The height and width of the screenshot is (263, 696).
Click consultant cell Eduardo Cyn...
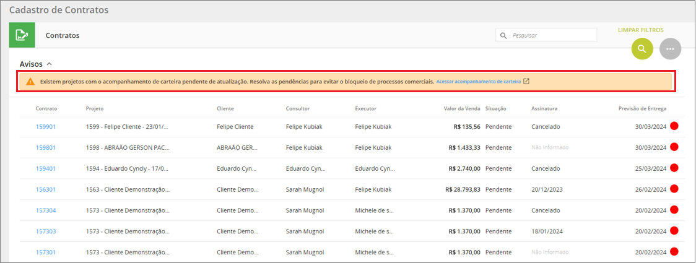(x=305, y=168)
